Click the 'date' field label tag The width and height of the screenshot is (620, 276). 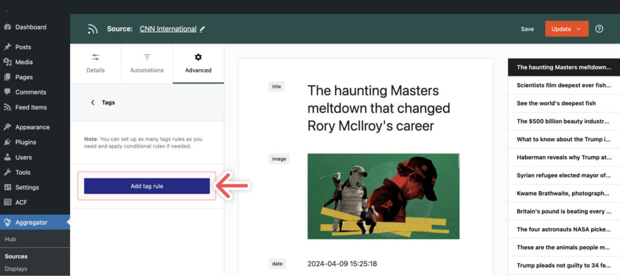277,263
